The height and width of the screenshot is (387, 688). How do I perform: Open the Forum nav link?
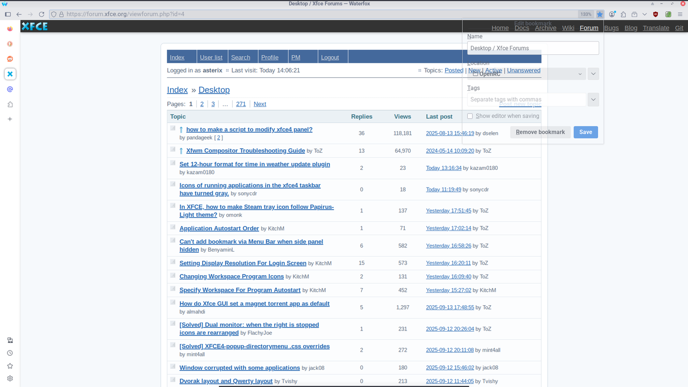[x=589, y=28]
